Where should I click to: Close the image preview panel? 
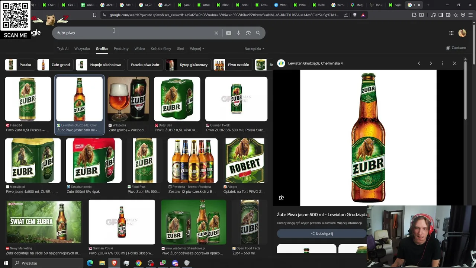tap(454, 63)
